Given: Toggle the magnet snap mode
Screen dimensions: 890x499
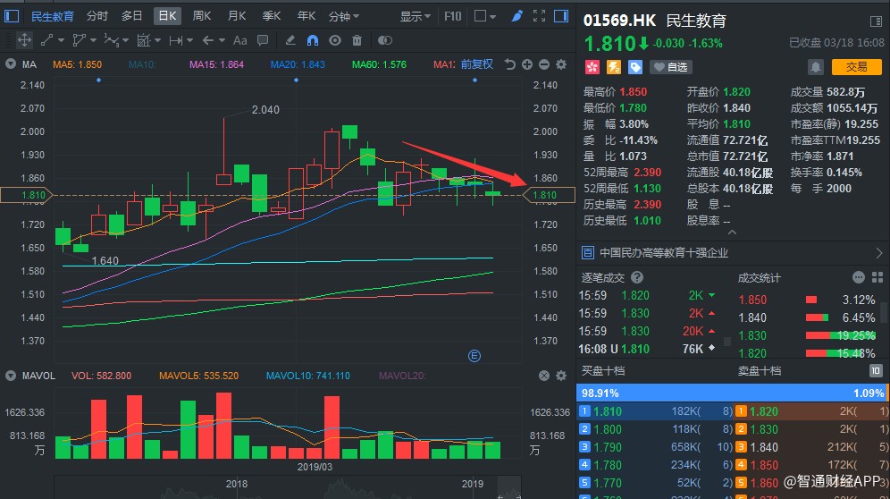Looking at the screenshot, I should coord(312,40).
